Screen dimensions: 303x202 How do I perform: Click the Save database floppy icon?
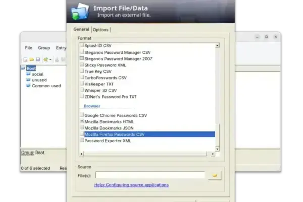point(38,60)
